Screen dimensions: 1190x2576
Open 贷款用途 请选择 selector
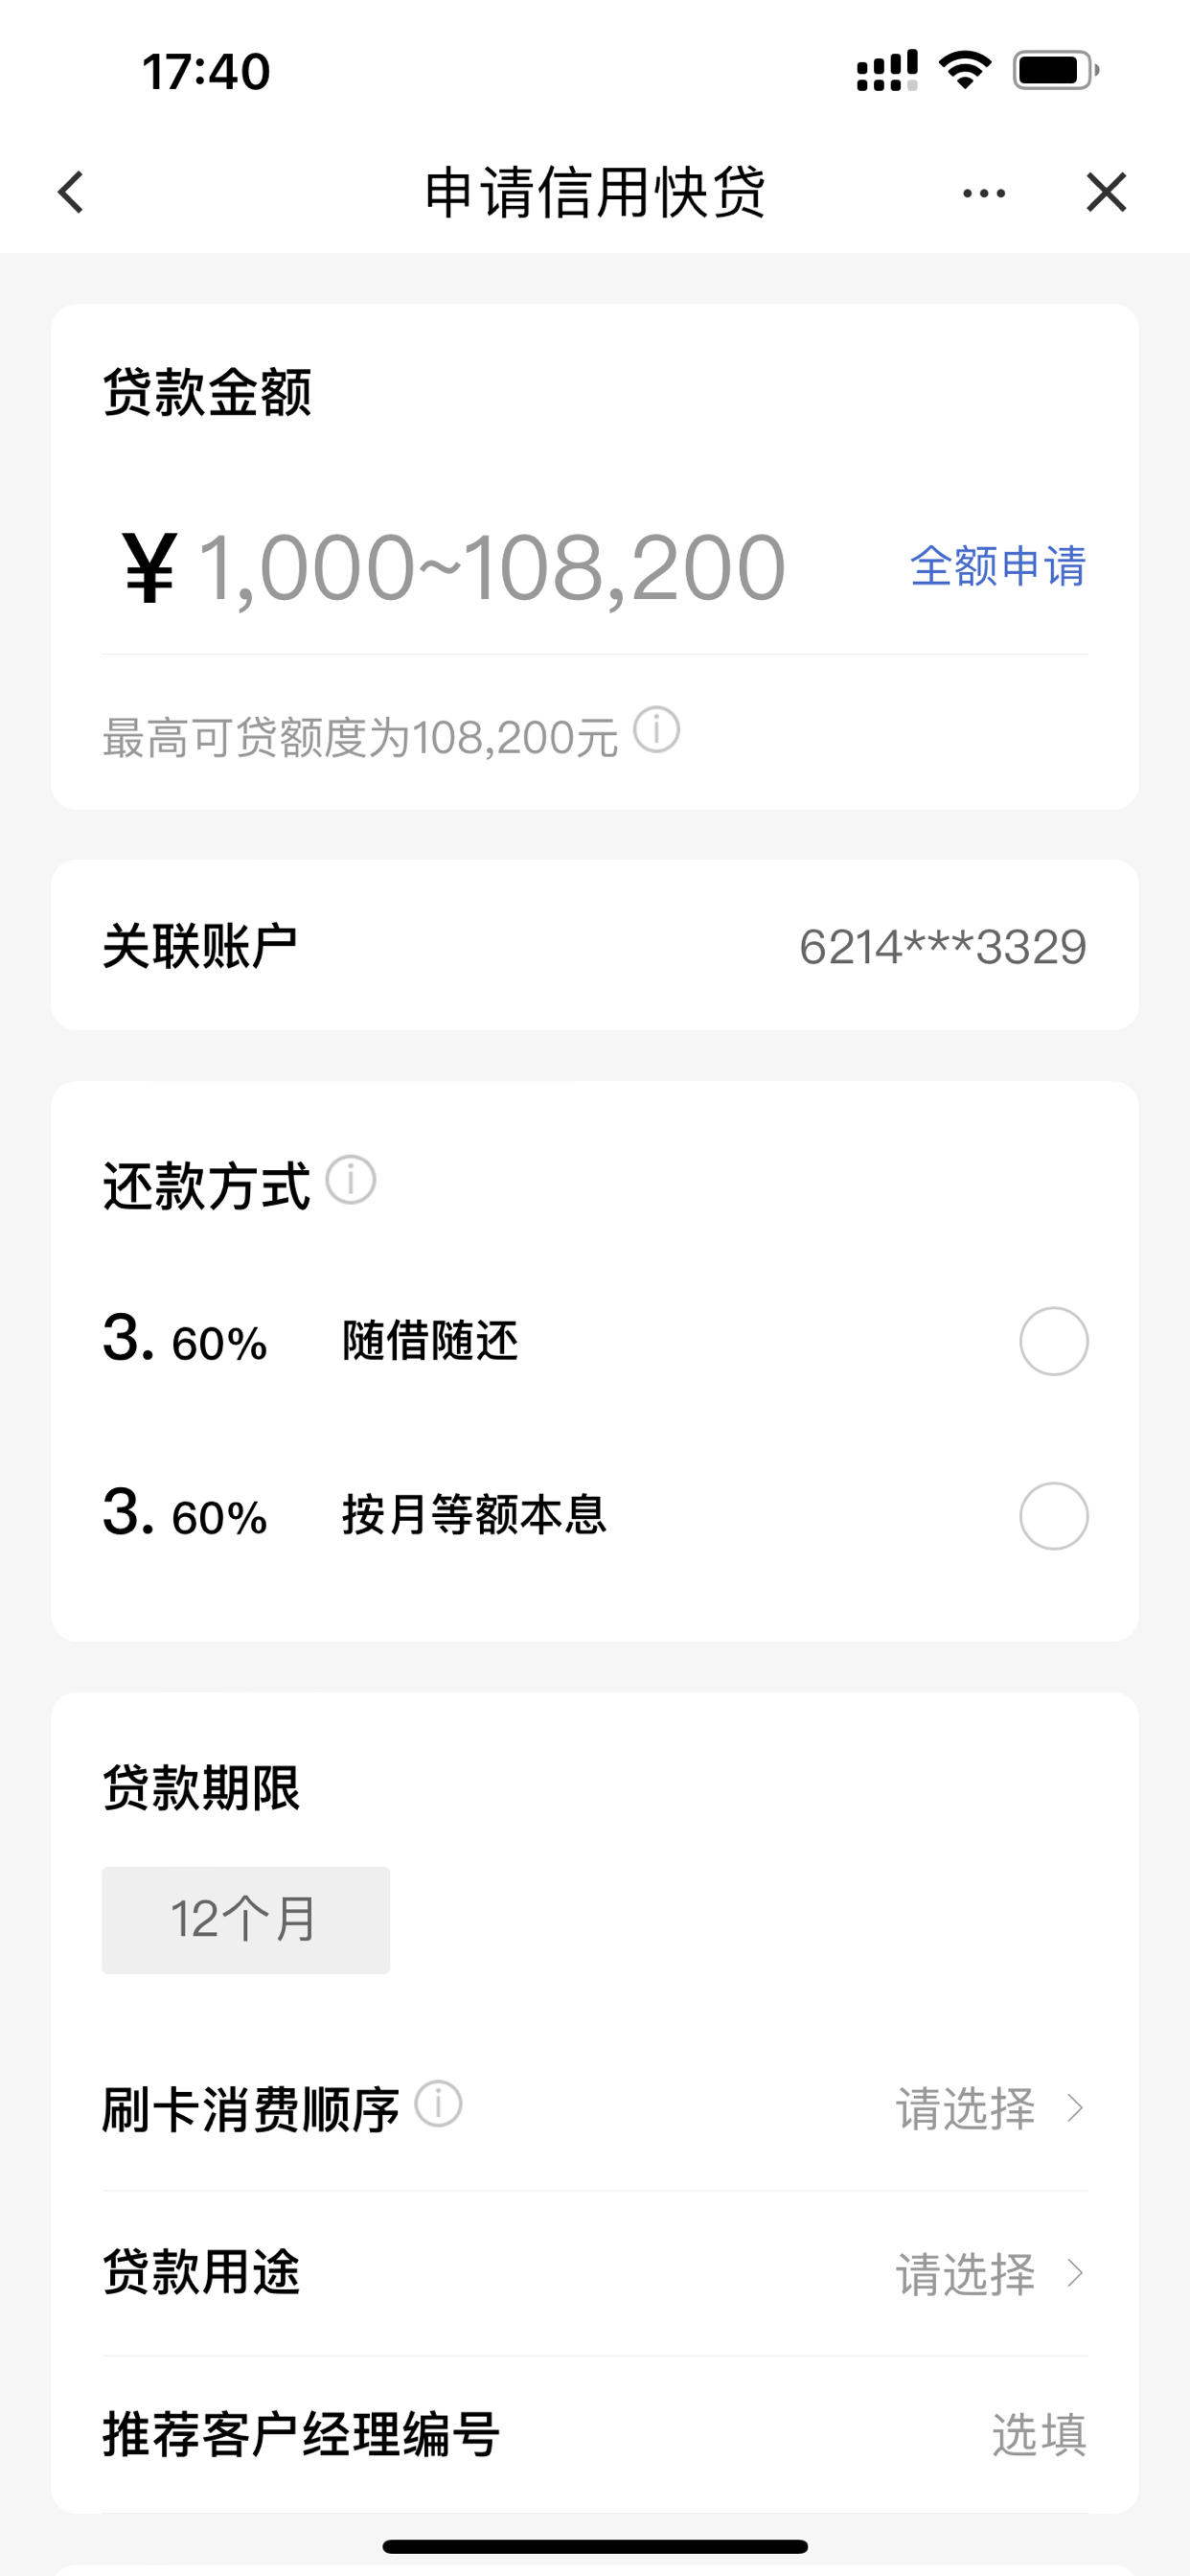(990, 2273)
